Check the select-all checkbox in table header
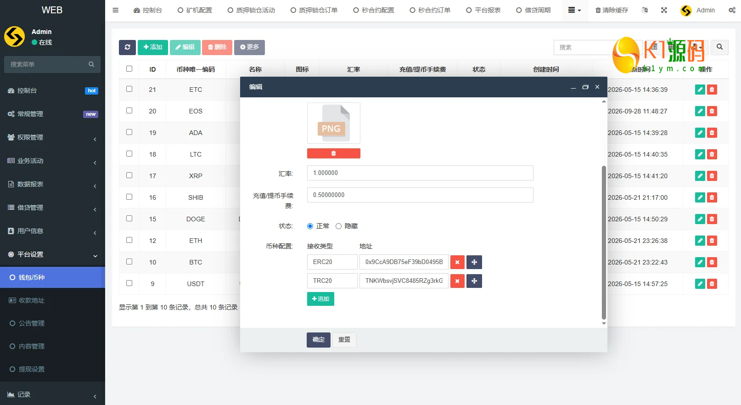This screenshot has height=405, width=741. (x=129, y=69)
